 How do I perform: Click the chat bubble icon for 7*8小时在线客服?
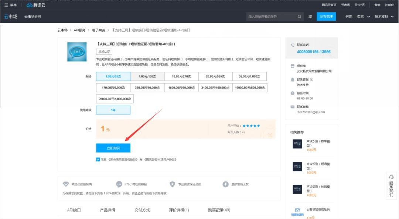click(119, 184)
